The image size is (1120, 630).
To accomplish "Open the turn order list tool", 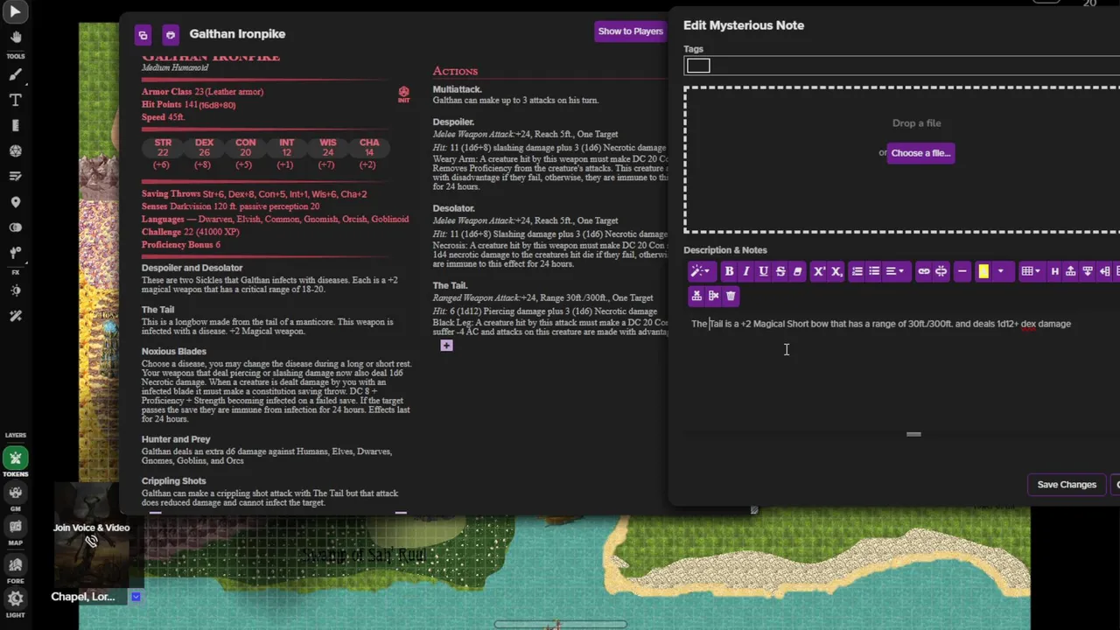I will coord(16,176).
